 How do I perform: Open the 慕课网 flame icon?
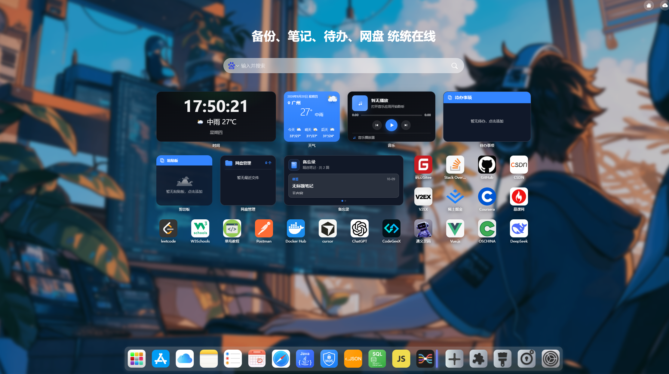[x=519, y=196]
